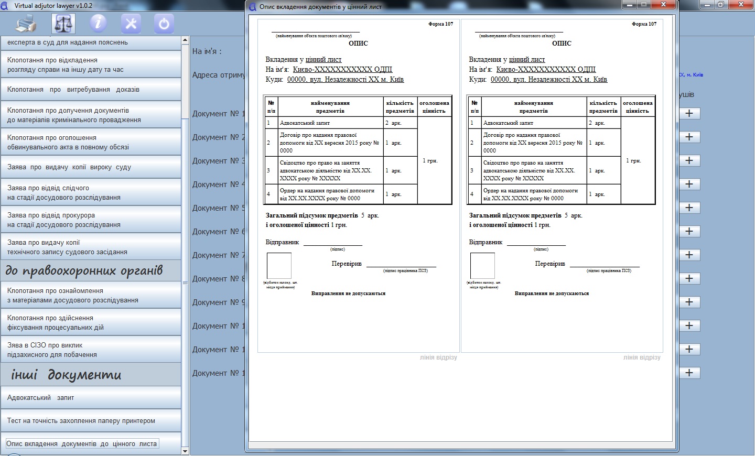Click Ордер на надання правової допомоги in right table
Viewport: 755px width, 456px height.
click(x=534, y=194)
